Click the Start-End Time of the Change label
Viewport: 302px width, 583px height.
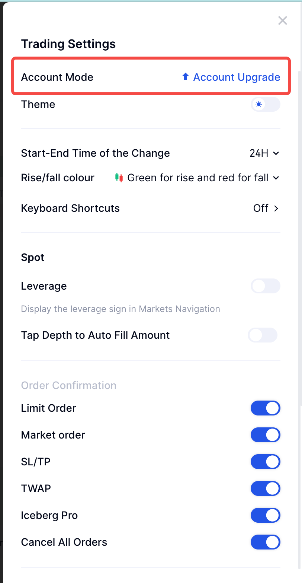point(95,153)
